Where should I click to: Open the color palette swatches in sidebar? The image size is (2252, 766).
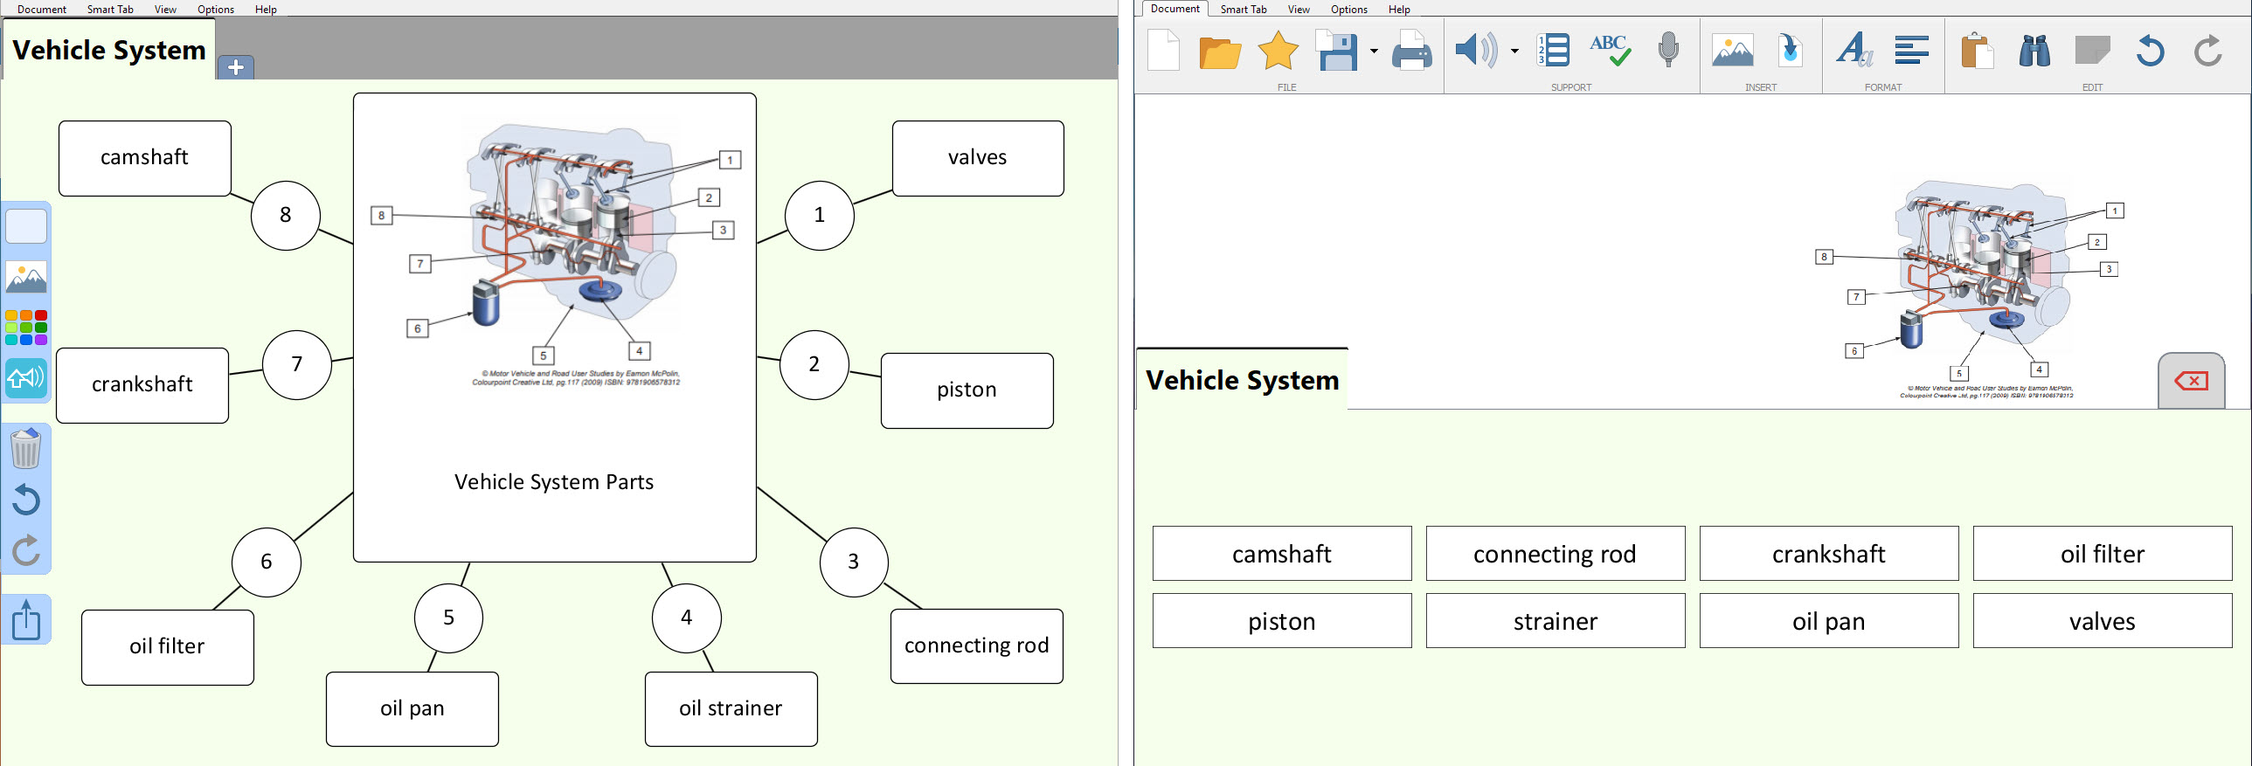coord(26,328)
